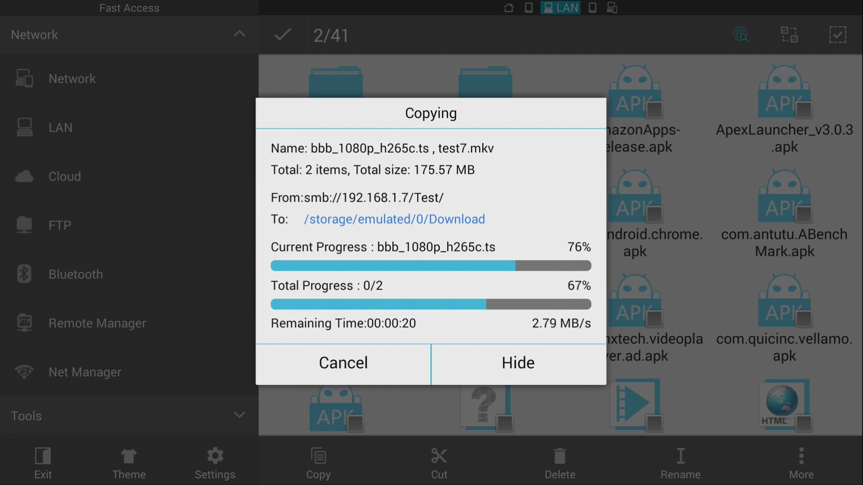The height and width of the screenshot is (485, 863).
Task: Click the Rename icon
Action: 681,456
